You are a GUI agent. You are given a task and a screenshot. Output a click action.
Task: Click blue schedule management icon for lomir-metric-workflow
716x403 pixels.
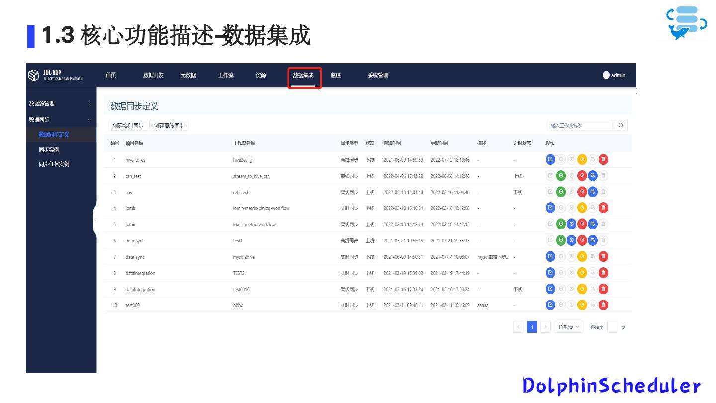tap(593, 224)
